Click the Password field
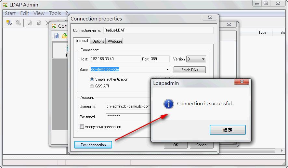288x168 pixels. point(128,117)
